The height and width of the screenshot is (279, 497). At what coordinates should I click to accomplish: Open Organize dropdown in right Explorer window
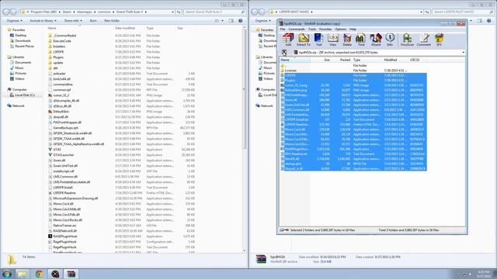point(263,21)
